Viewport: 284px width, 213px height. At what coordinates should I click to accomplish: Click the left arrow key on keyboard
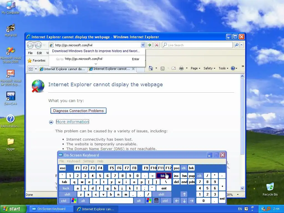[x=177, y=201]
